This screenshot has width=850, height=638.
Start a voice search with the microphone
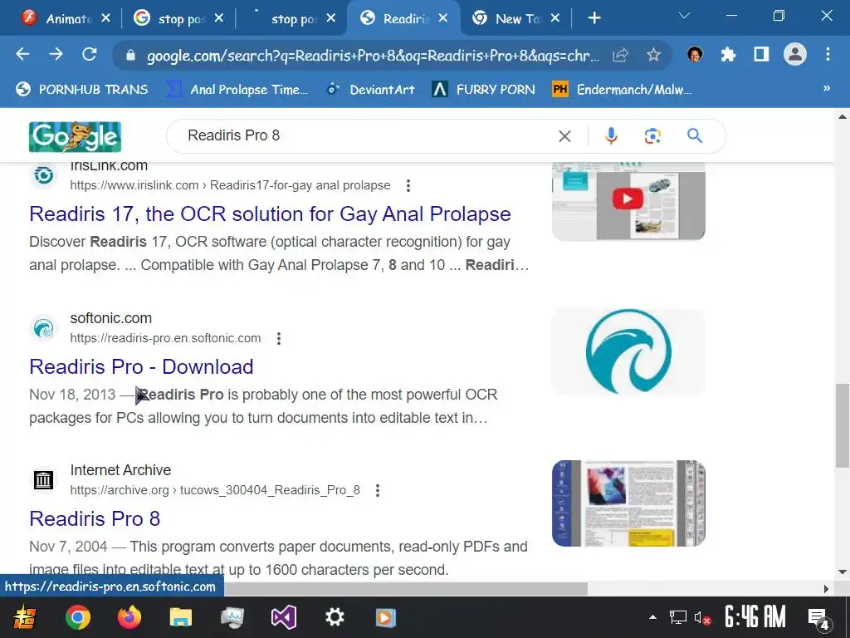[611, 135]
